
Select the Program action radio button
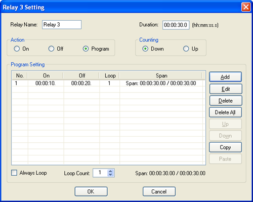(86, 49)
